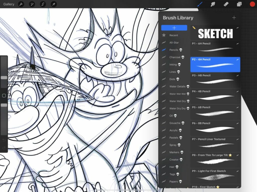Add a new brush with the plus icon
This screenshot has width=257, height=192.
coord(234,18)
